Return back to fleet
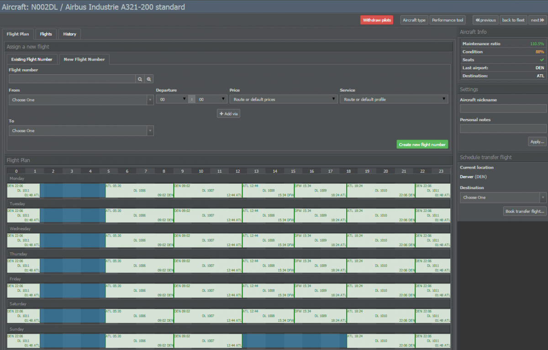Image resolution: width=548 pixels, height=350 pixels. (x=513, y=20)
